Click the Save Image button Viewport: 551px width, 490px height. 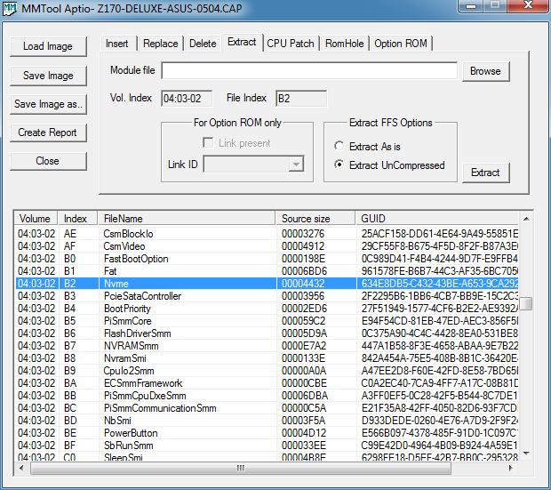pyautogui.click(x=48, y=76)
